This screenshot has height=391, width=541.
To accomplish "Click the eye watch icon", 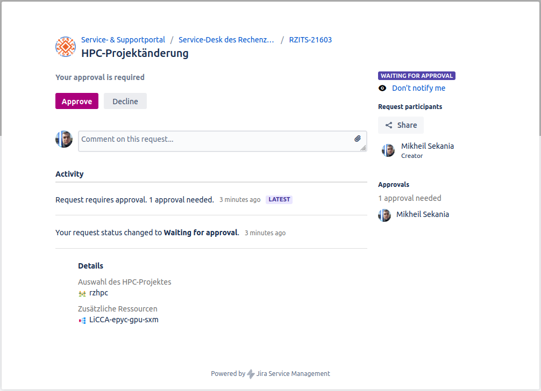I will [382, 88].
